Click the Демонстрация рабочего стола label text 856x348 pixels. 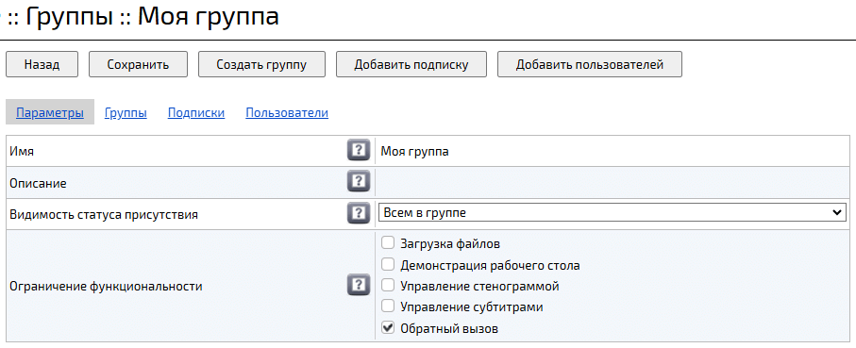point(490,266)
